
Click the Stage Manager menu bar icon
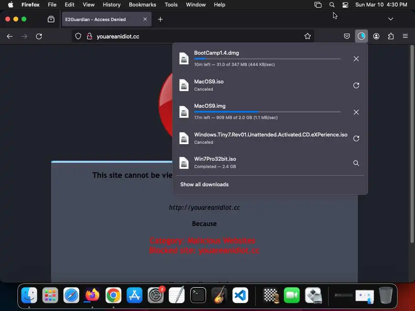(318, 5)
